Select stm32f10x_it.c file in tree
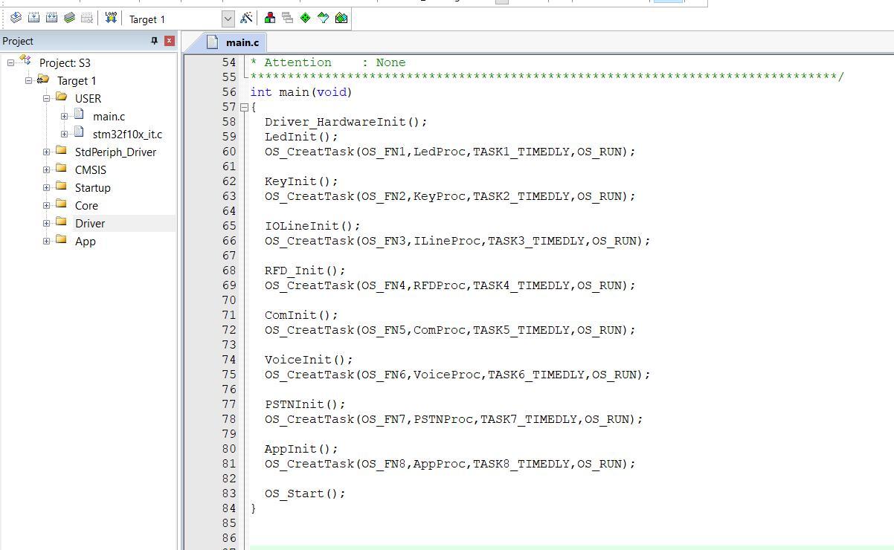This screenshot has height=550, width=894. click(x=127, y=134)
